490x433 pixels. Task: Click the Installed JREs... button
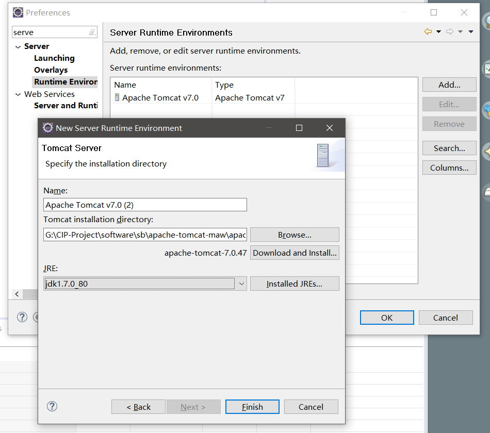(295, 284)
